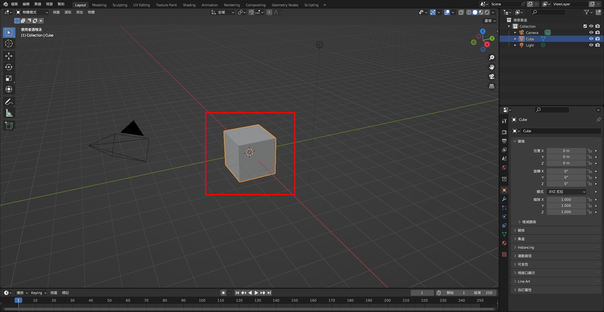The image size is (604, 312).
Task: Select the Measure ruler tool
Action: 9,113
